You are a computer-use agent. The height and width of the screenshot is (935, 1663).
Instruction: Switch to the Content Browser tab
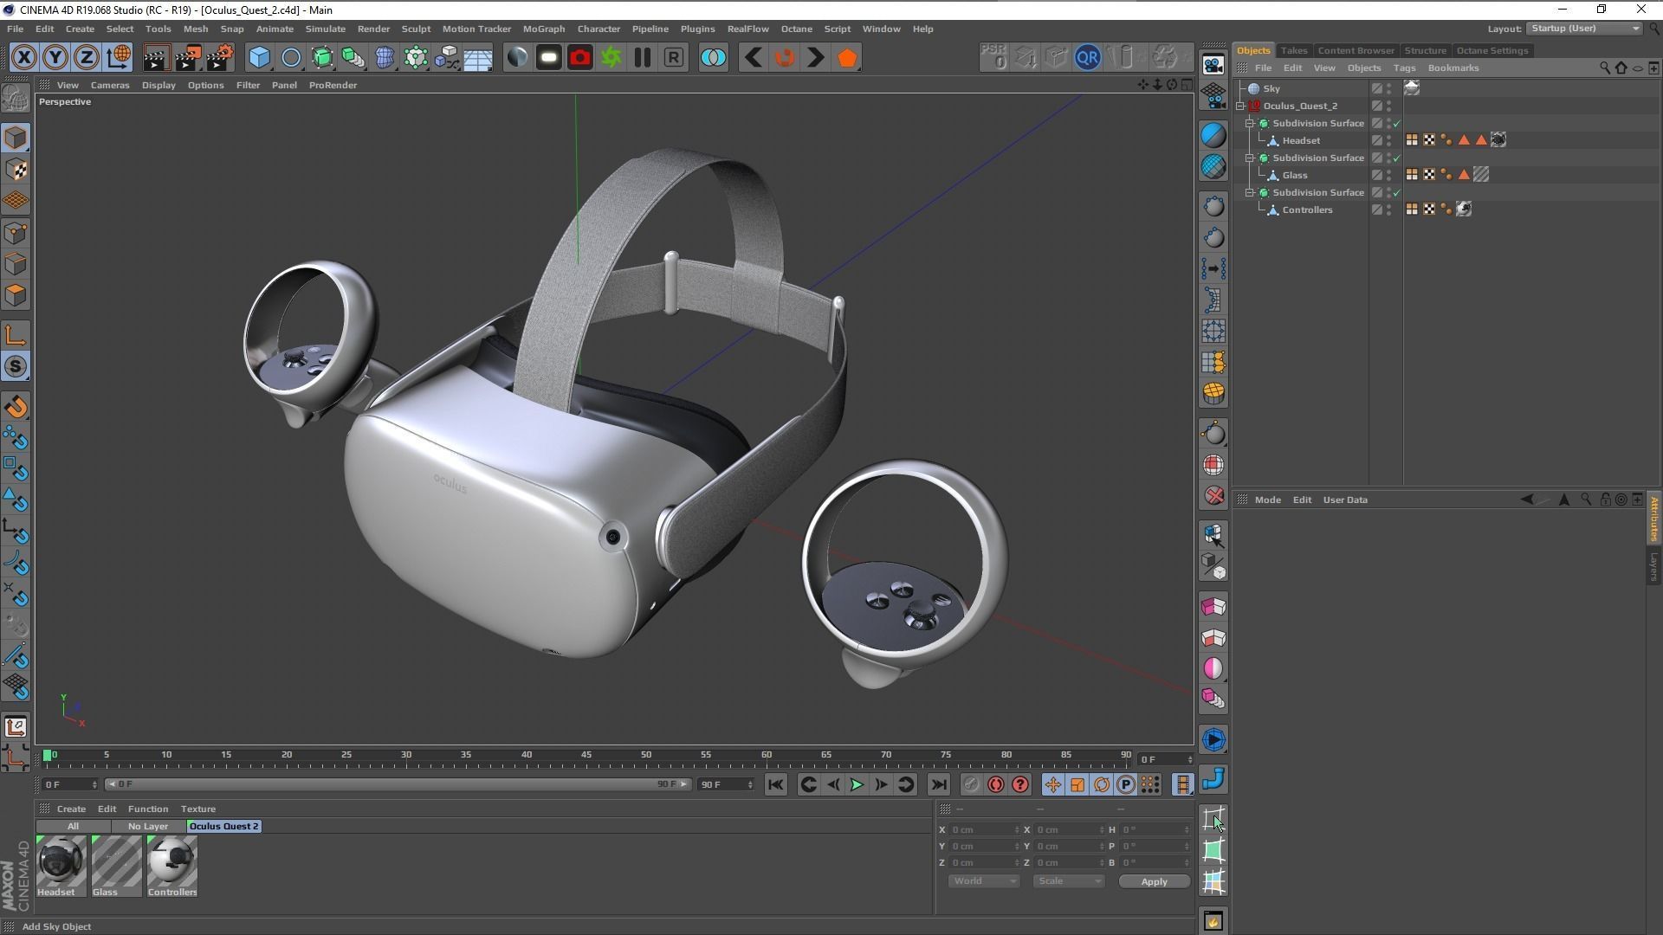click(1355, 50)
